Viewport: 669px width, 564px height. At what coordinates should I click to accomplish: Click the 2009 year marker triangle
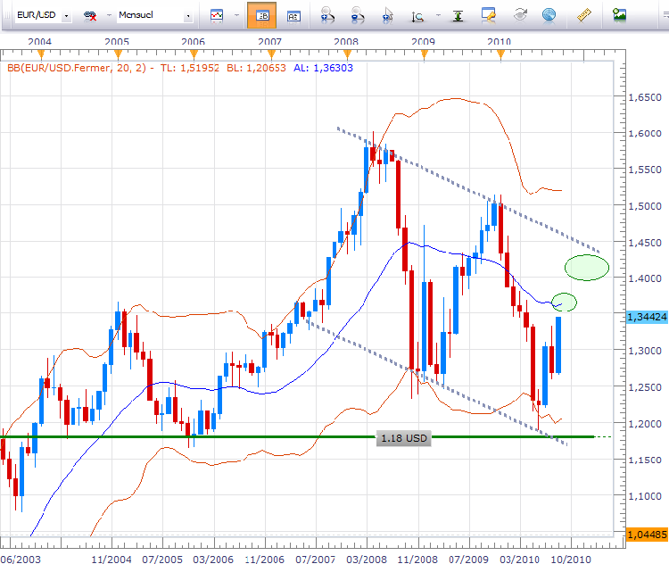pos(424,54)
